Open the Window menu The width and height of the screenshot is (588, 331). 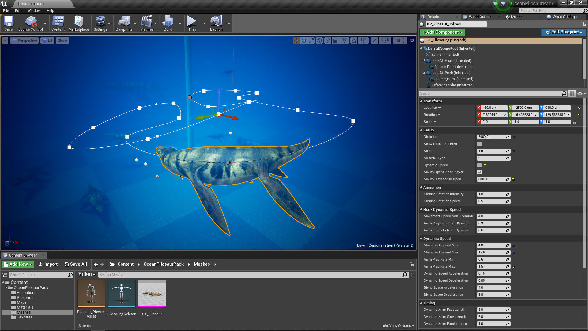click(x=34, y=10)
